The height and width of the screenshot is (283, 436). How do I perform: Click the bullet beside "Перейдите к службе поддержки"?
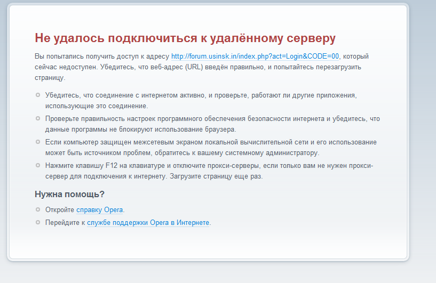tap(38, 223)
